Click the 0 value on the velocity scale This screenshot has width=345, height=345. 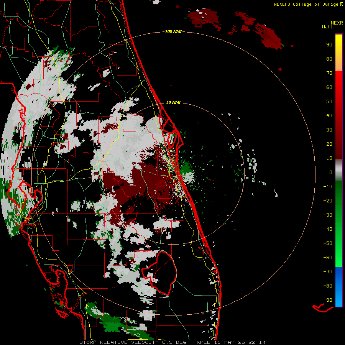coord(331,172)
